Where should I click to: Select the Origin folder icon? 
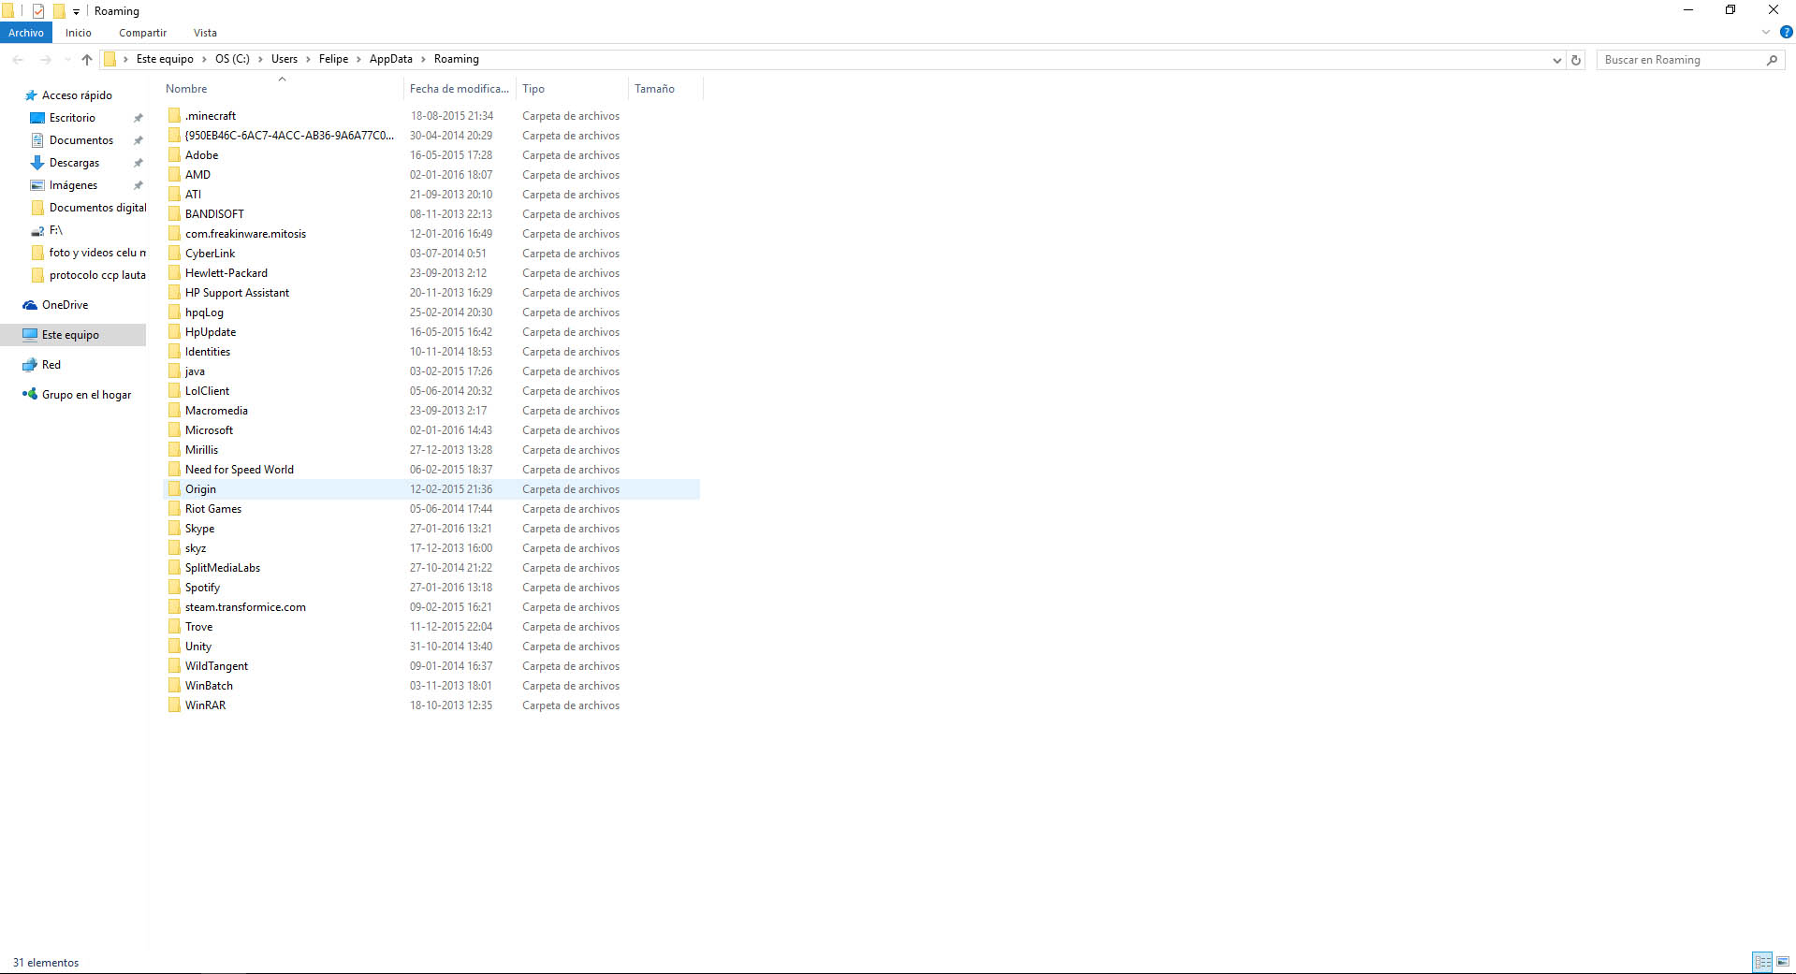pyautogui.click(x=174, y=489)
